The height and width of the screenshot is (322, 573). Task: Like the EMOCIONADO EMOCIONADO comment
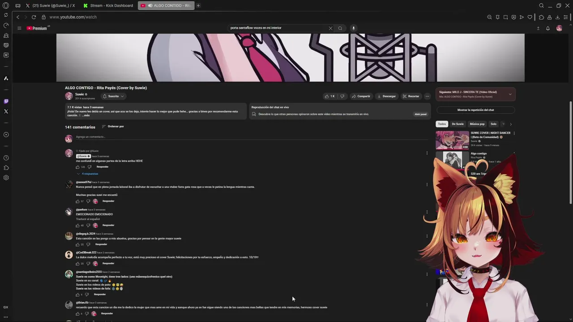[77, 225]
